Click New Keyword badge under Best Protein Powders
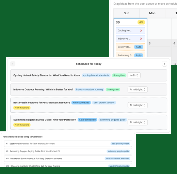This screenshot has height=174, width=177. [22, 108]
